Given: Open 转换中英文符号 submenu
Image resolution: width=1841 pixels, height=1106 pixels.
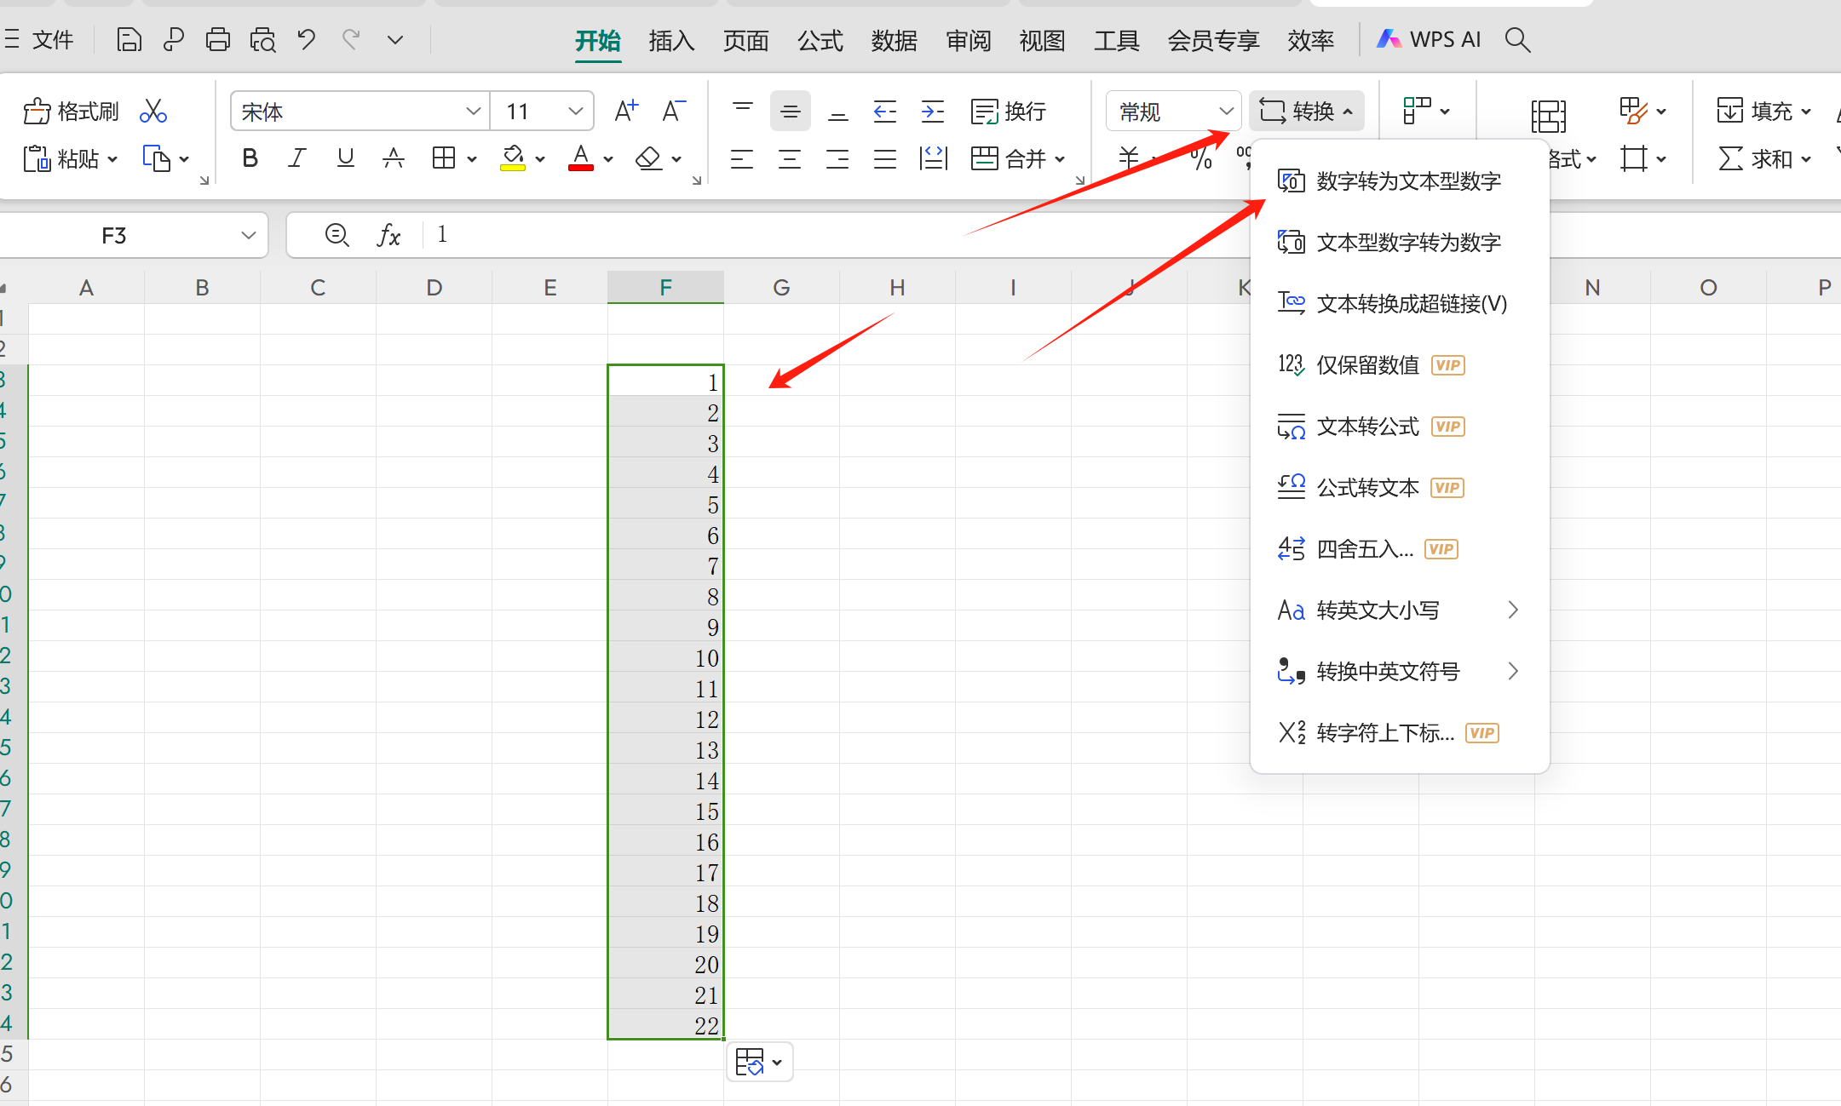Looking at the screenshot, I should [x=1400, y=672].
